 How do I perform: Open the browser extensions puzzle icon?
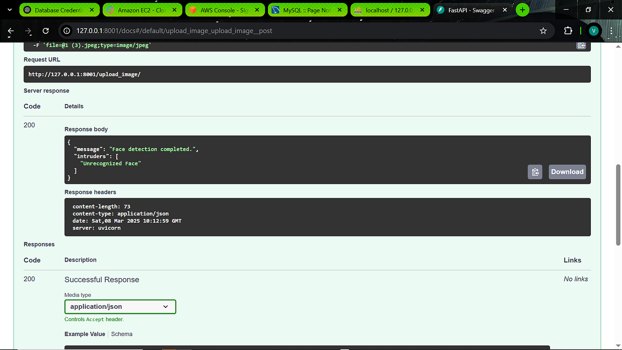pyautogui.click(x=568, y=31)
